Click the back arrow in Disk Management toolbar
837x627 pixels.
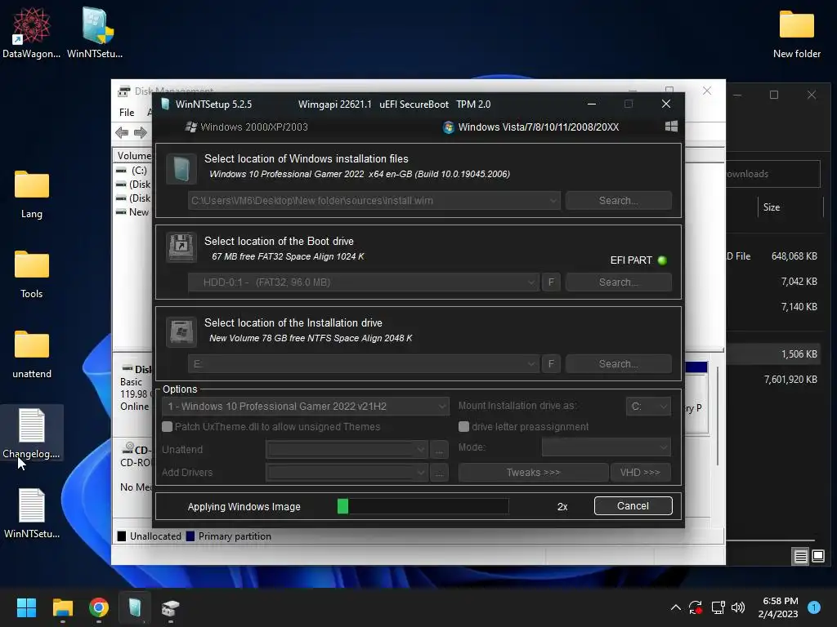click(x=122, y=133)
